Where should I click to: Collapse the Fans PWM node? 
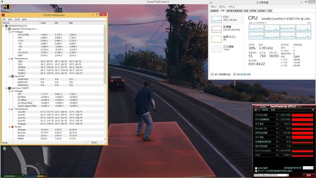(x=9, y=76)
